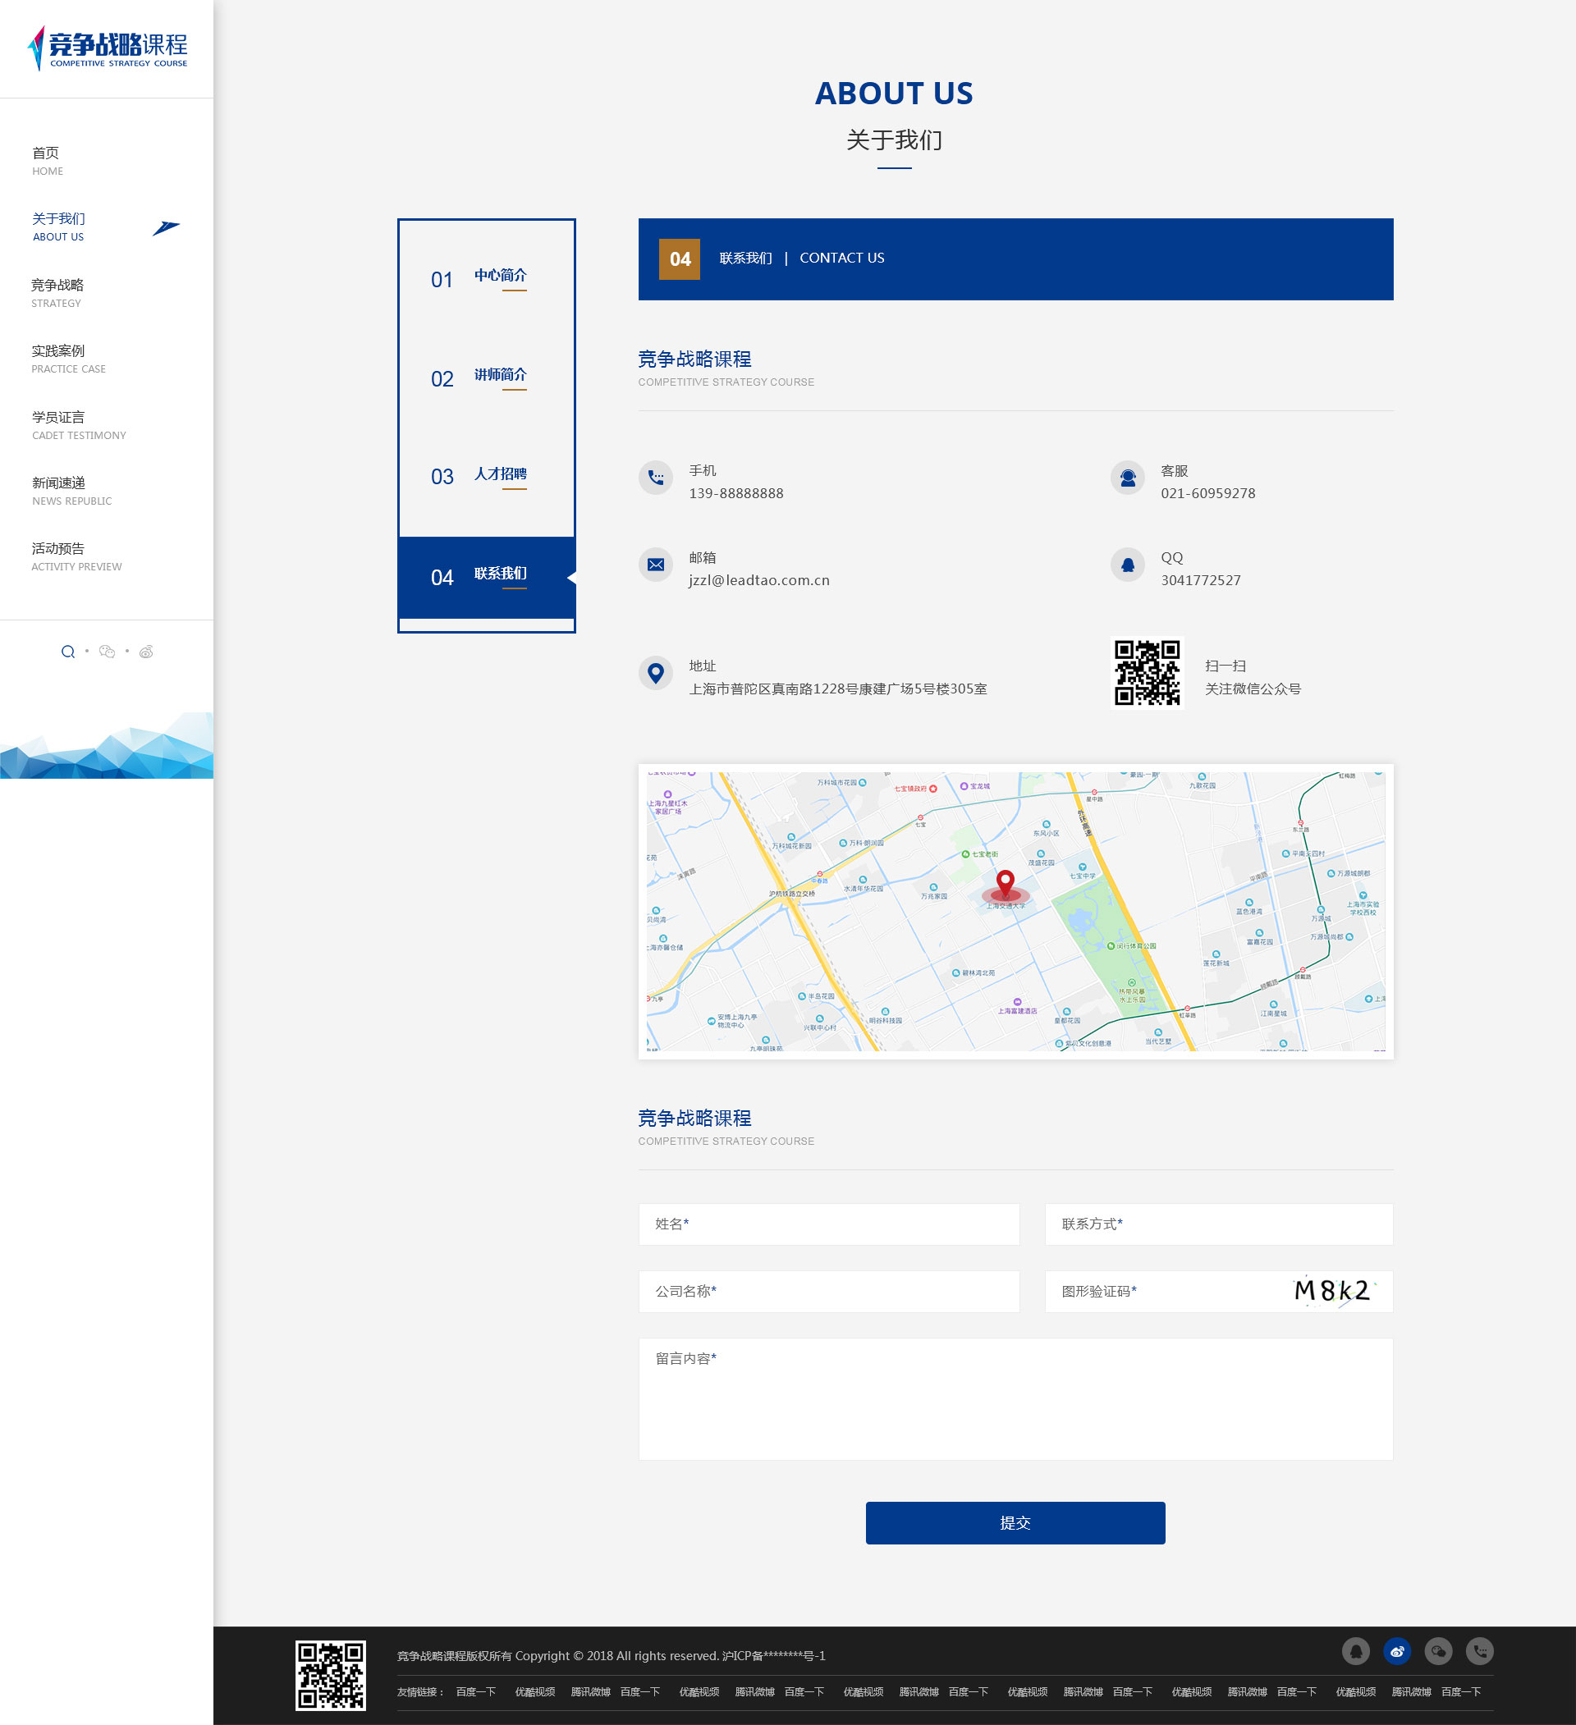Image resolution: width=1576 pixels, height=1725 pixels.
Task: Click the search icon in sidebar
Action: 67,652
